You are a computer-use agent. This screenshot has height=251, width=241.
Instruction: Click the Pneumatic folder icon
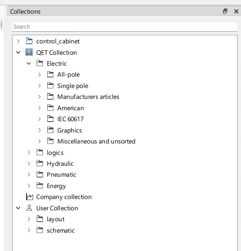click(40, 174)
